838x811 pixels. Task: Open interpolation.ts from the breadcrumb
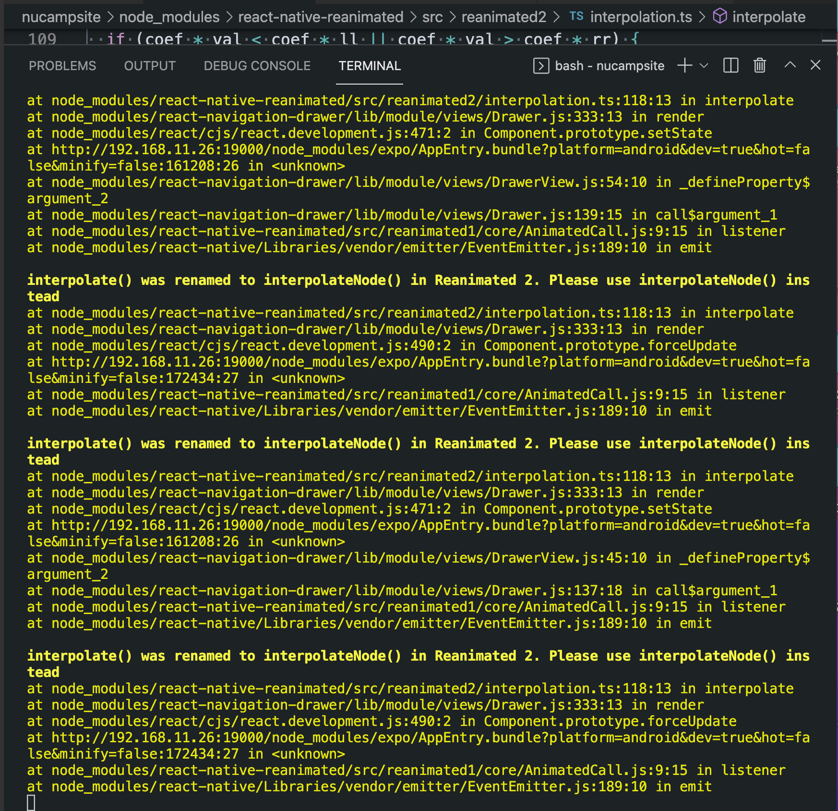coord(642,17)
